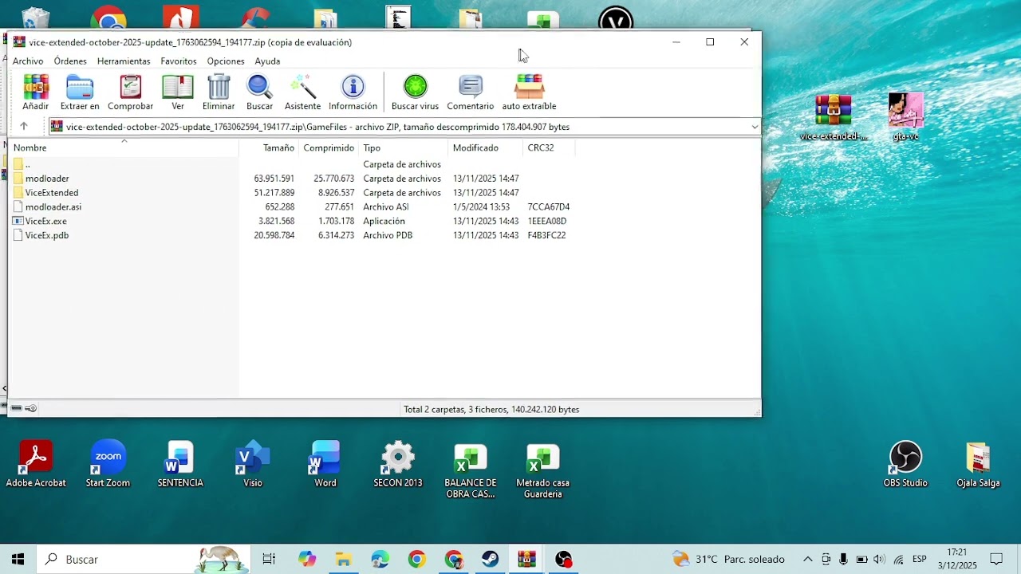Click the taskbar Buscar search box

coord(143,559)
